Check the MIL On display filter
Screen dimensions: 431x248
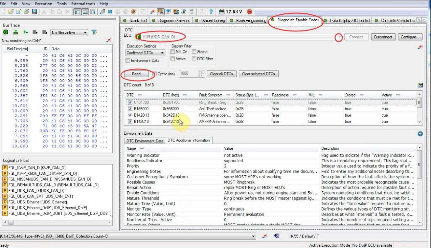pyautogui.click(x=173, y=52)
